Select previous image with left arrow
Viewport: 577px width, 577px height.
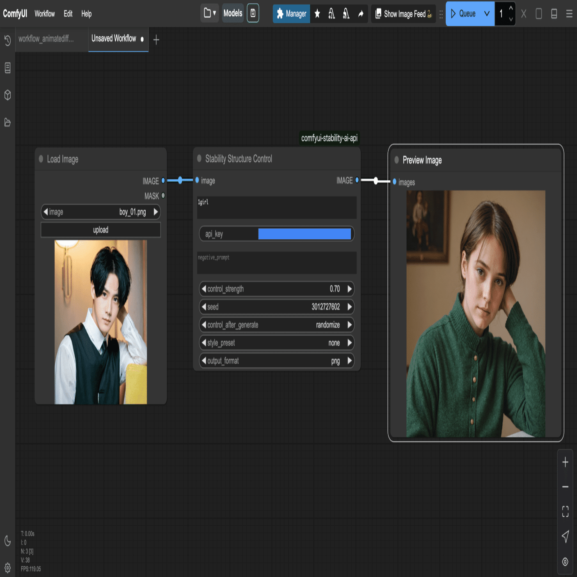tap(46, 212)
